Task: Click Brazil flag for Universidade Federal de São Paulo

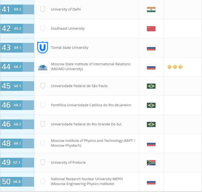Action: 151,86
